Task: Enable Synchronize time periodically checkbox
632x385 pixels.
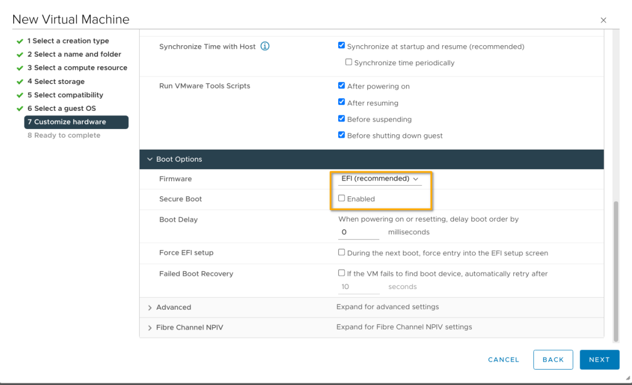Action: click(x=349, y=62)
